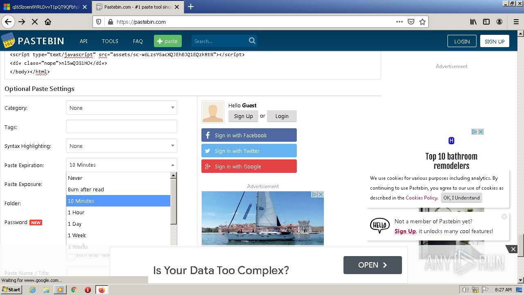Open the Library icon in toolbar

pos(473,22)
